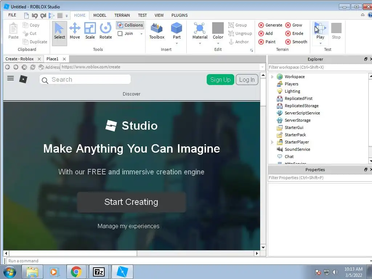Click the Roblox page Search field
The height and width of the screenshot is (279, 372).
[85, 80]
